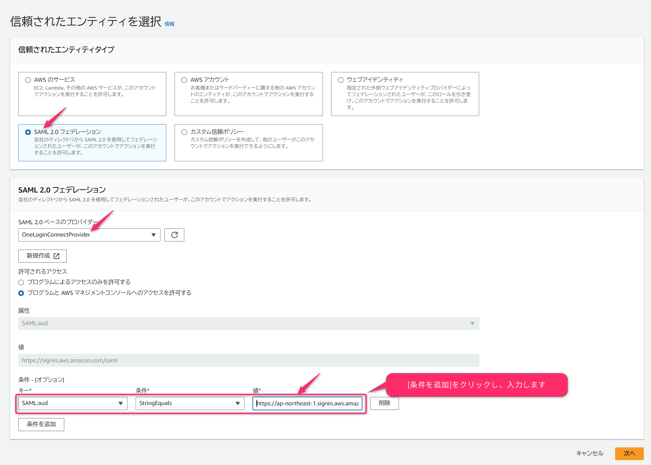
Task: Click the 条件 - (オプション) label
Action: click(41, 380)
